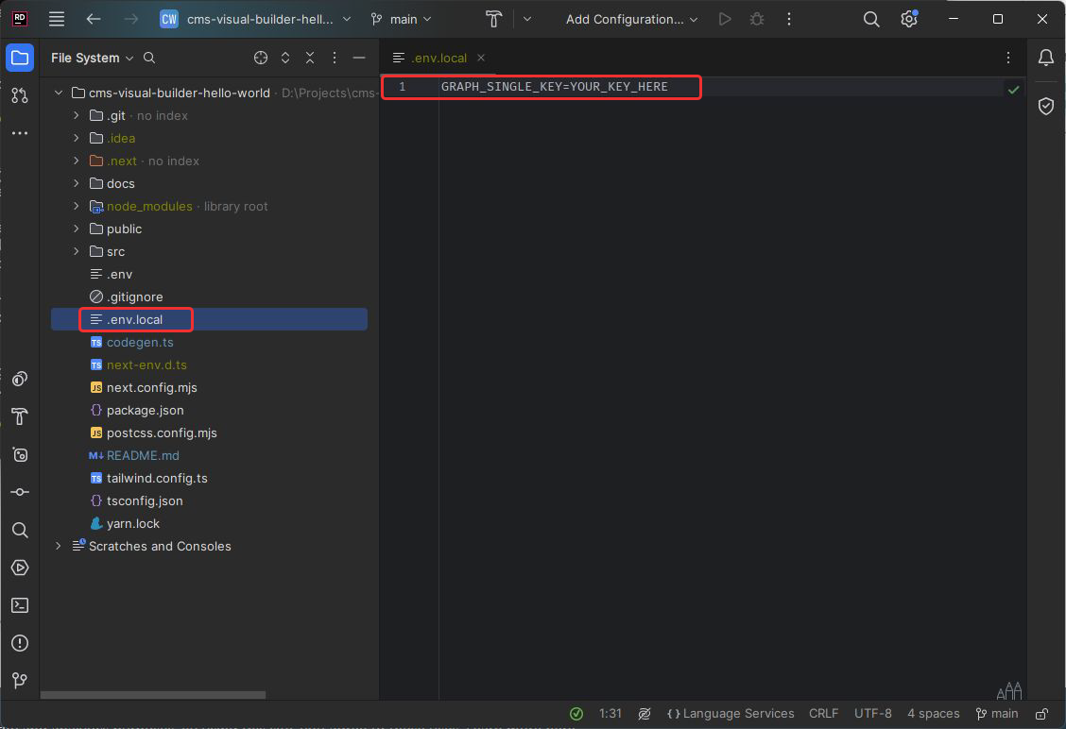This screenshot has height=729, width=1066.
Task: Open the Git tool window at sidebar bottom
Action: tap(20, 680)
